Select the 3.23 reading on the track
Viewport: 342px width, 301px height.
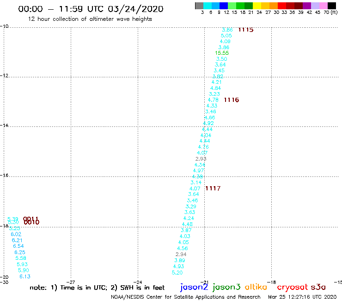214,94
